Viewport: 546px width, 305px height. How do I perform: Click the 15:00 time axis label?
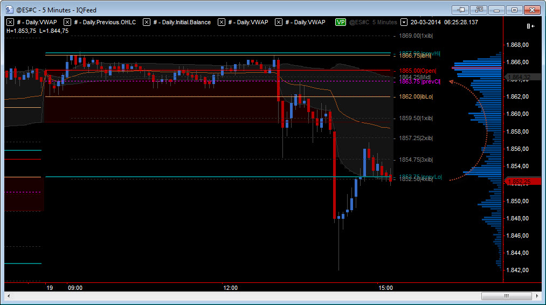[x=385, y=288]
